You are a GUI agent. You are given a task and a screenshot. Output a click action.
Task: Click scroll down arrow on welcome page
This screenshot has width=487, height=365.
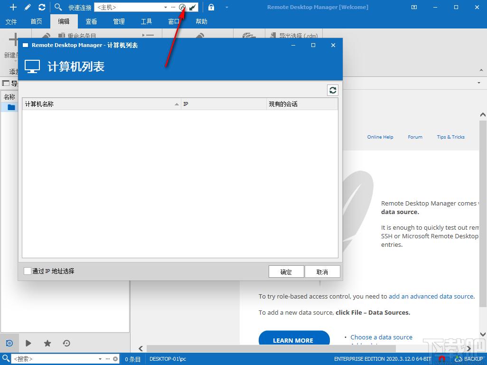point(483,334)
